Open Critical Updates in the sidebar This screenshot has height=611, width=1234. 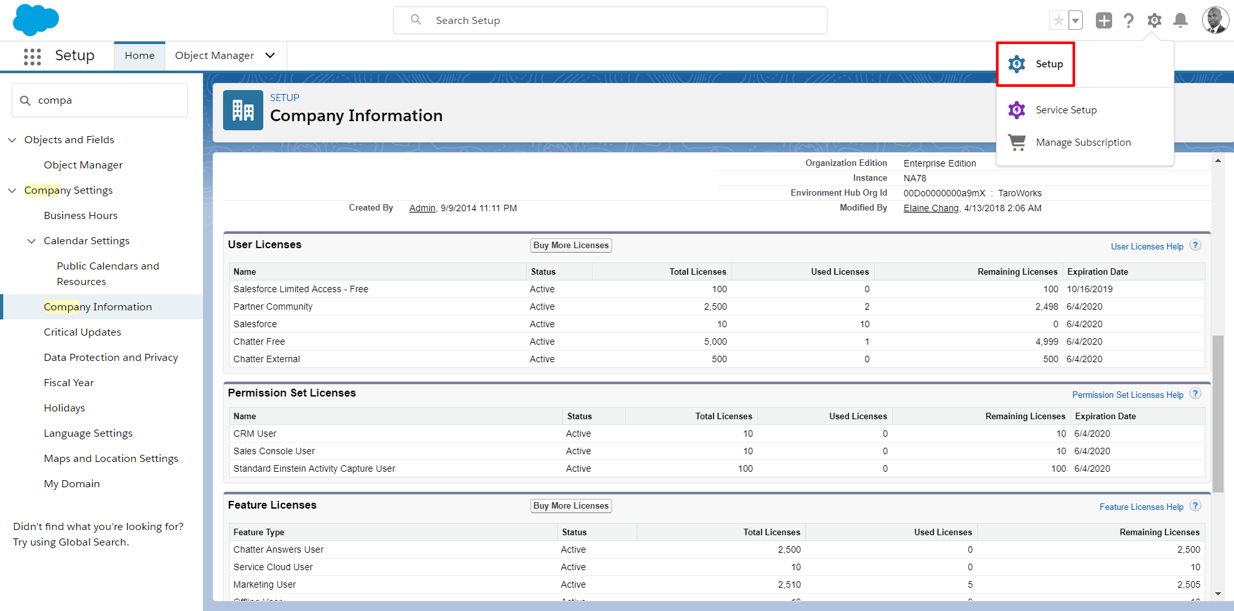82,332
